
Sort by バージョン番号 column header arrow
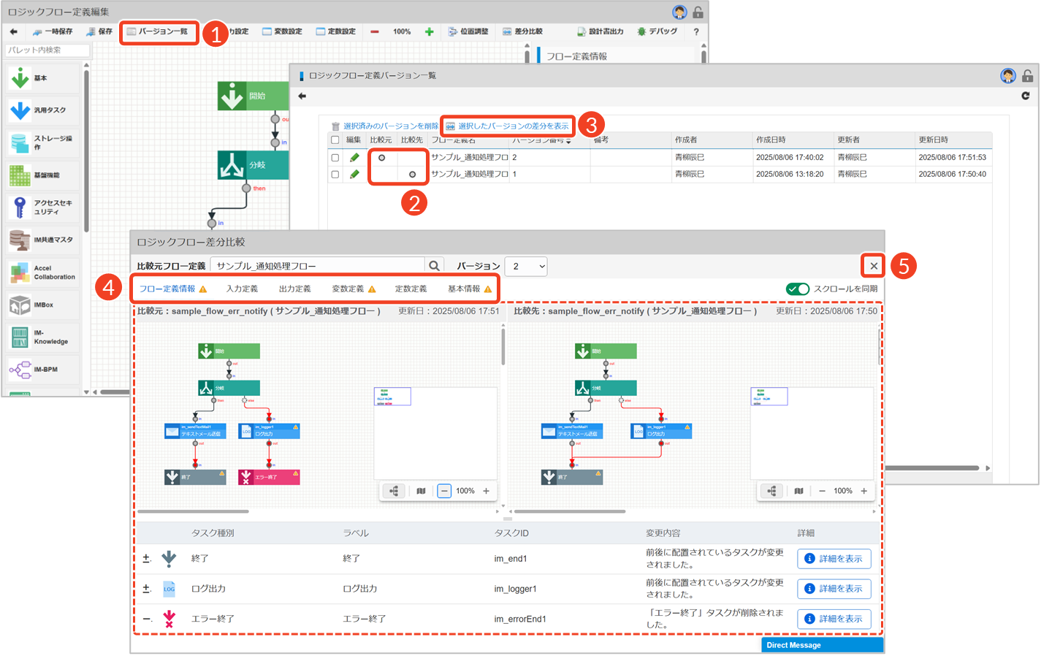(x=568, y=140)
